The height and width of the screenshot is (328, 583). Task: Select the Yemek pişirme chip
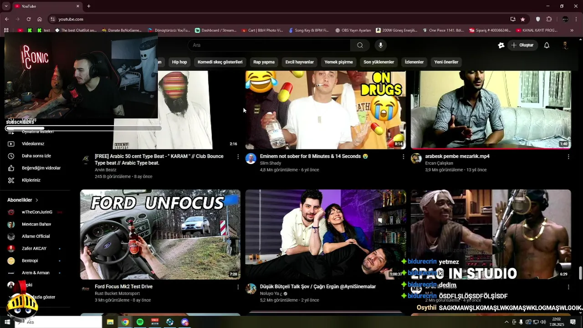coord(338,62)
